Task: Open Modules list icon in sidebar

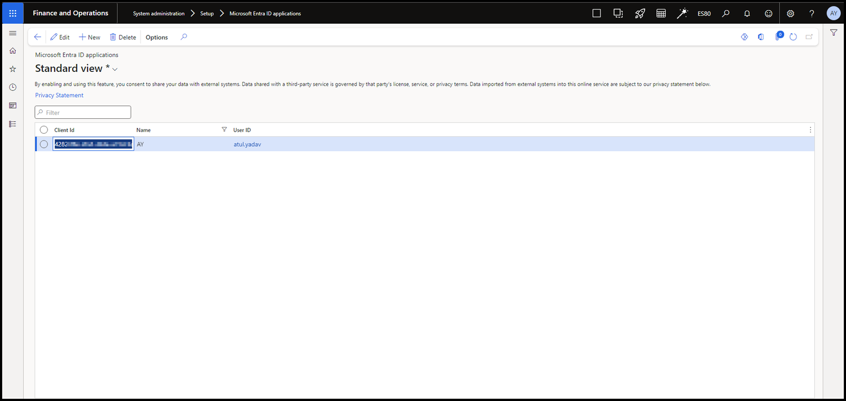Action: 13,124
